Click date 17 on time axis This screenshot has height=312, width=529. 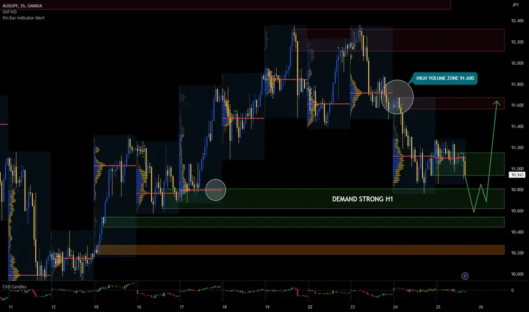pyautogui.click(x=182, y=307)
